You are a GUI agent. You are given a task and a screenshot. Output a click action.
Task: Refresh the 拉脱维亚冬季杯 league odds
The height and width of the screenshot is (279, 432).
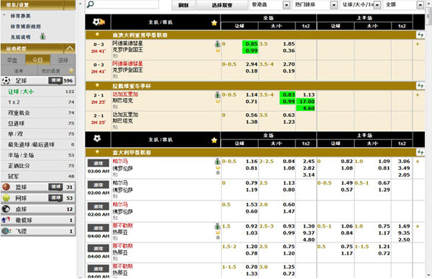pos(420,86)
